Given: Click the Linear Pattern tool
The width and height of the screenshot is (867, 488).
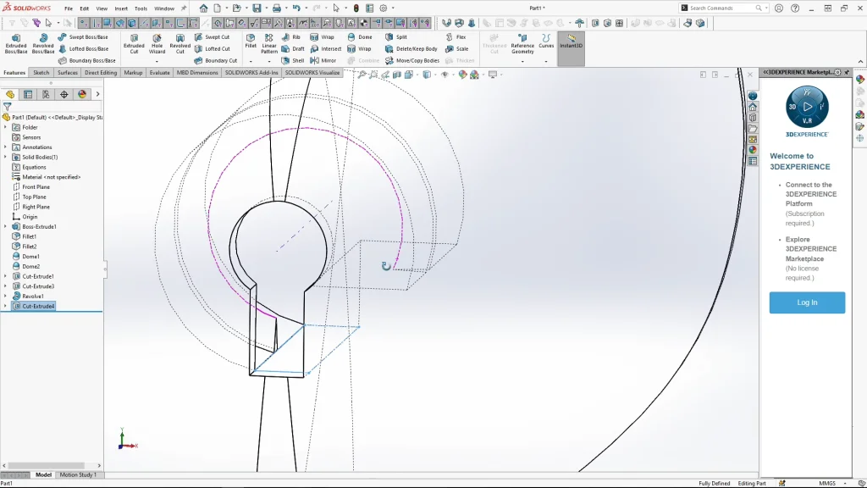Looking at the screenshot, I should (x=268, y=44).
